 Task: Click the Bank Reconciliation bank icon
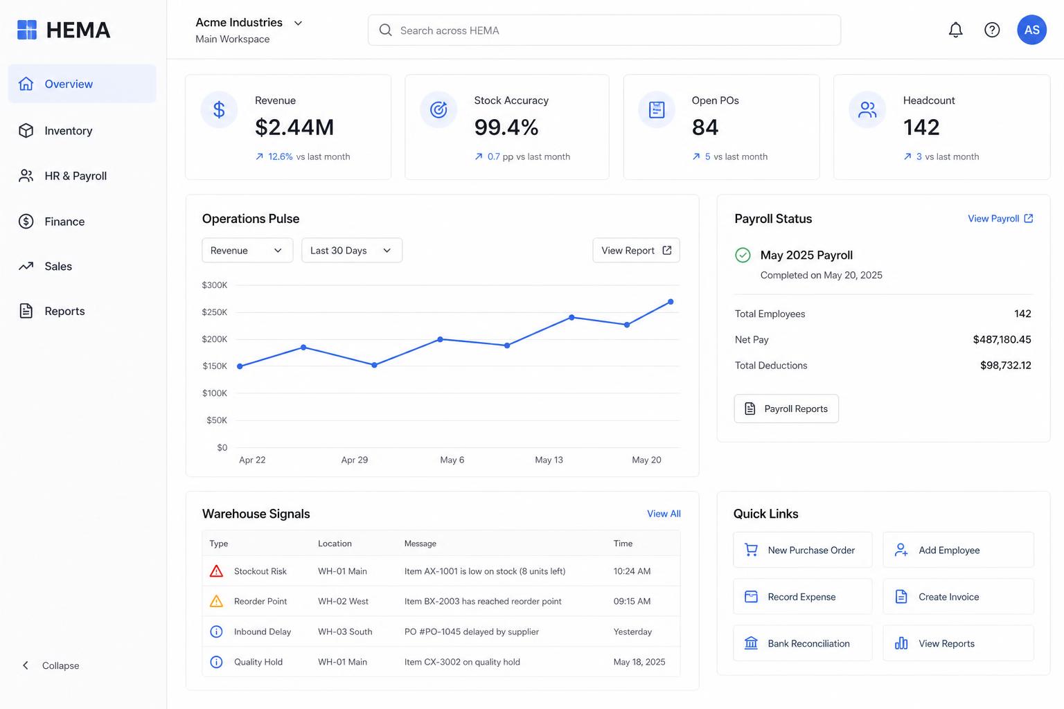click(751, 643)
